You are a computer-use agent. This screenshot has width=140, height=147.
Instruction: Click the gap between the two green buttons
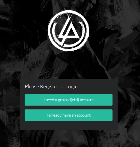tap(69, 108)
